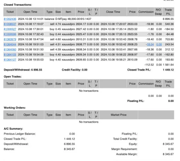
Task: Select the 'A/C Summary:' heading
Action: pos(14,129)
